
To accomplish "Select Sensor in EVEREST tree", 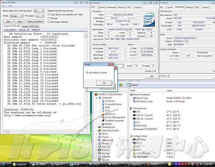I will (x=108, y=124).
